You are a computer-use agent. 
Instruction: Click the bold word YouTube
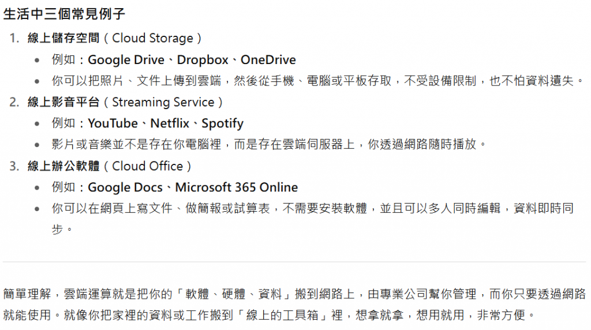(113, 123)
